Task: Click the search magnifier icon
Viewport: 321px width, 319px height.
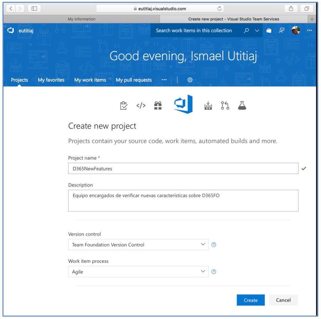Action: click(x=246, y=30)
